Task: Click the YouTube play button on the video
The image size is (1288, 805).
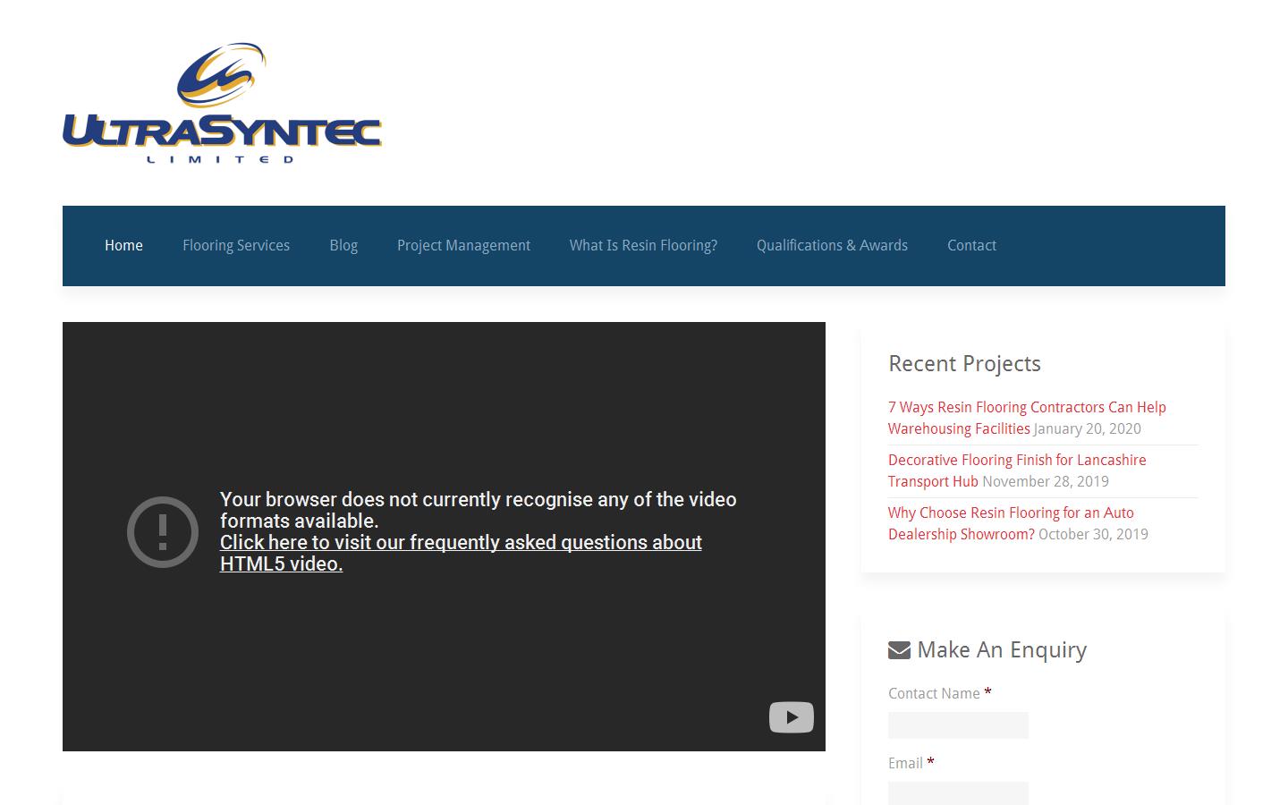Action: 791,716
